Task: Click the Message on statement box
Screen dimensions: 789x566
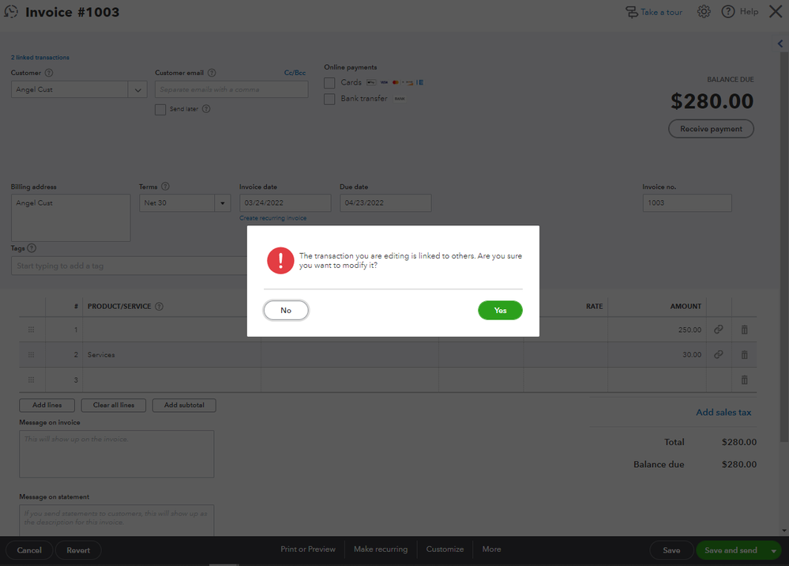Action: click(117, 520)
